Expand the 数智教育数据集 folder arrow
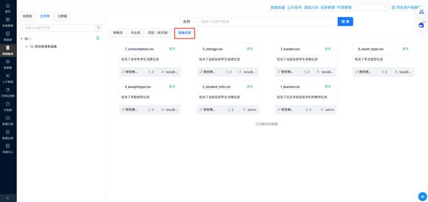The height and width of the screenshot is (202, 428). [27, 46]
